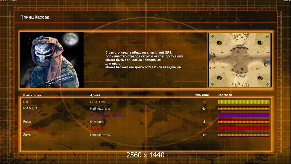Click the solid red progress bar
The height and width of the screenshot is (164, 291).
244,128
